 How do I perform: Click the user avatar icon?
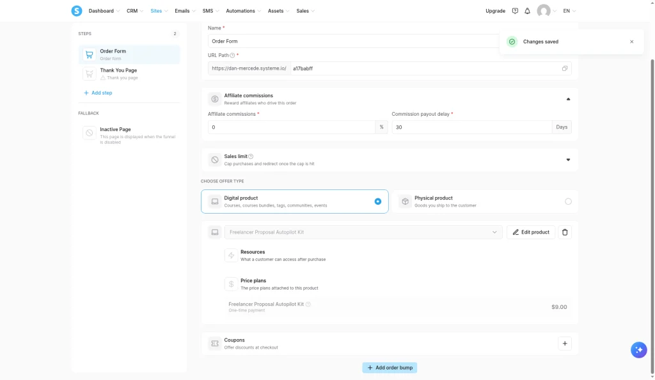point(544,11)
